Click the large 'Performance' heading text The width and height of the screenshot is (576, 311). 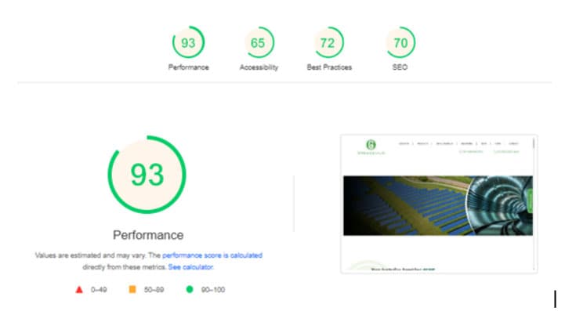(x=148, y=235)
